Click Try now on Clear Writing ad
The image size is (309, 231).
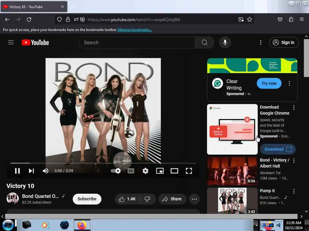(269, 83)
